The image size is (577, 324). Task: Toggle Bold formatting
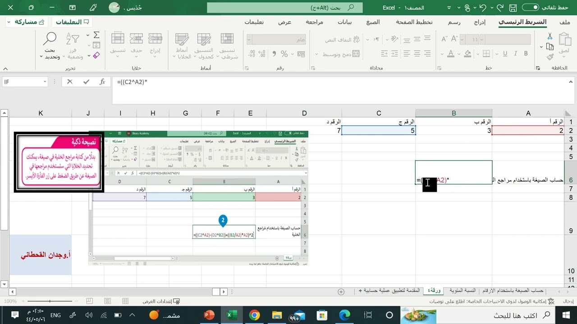[x=526, y=54]
